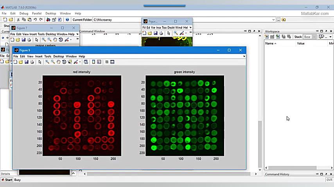Select Zoom In tool in Figure 9
334x187 pixels.
[x=47, y=62]
